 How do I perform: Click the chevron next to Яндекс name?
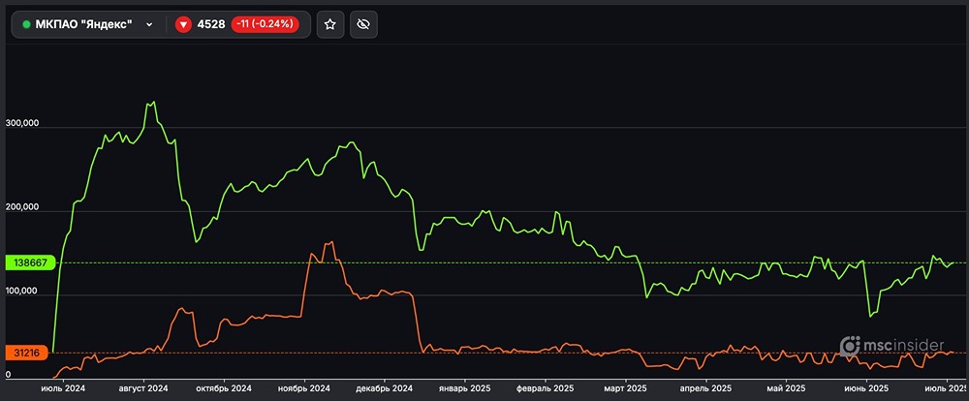click(x=149, y=25)
